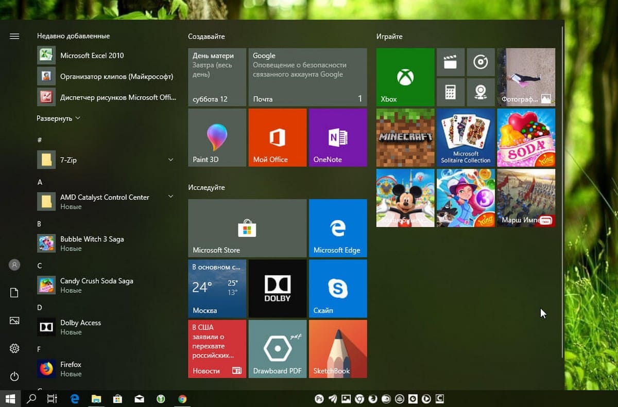The width and height of the screenshot is (618, 407).
Task: Open the Mickey Mouse game tile
Action: click(x=405, y=198)
